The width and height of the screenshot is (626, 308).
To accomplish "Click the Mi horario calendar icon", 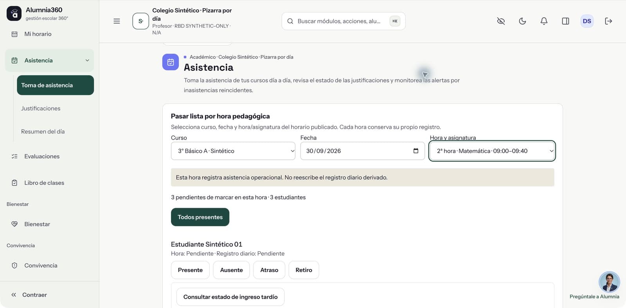I will pos(14,34).
